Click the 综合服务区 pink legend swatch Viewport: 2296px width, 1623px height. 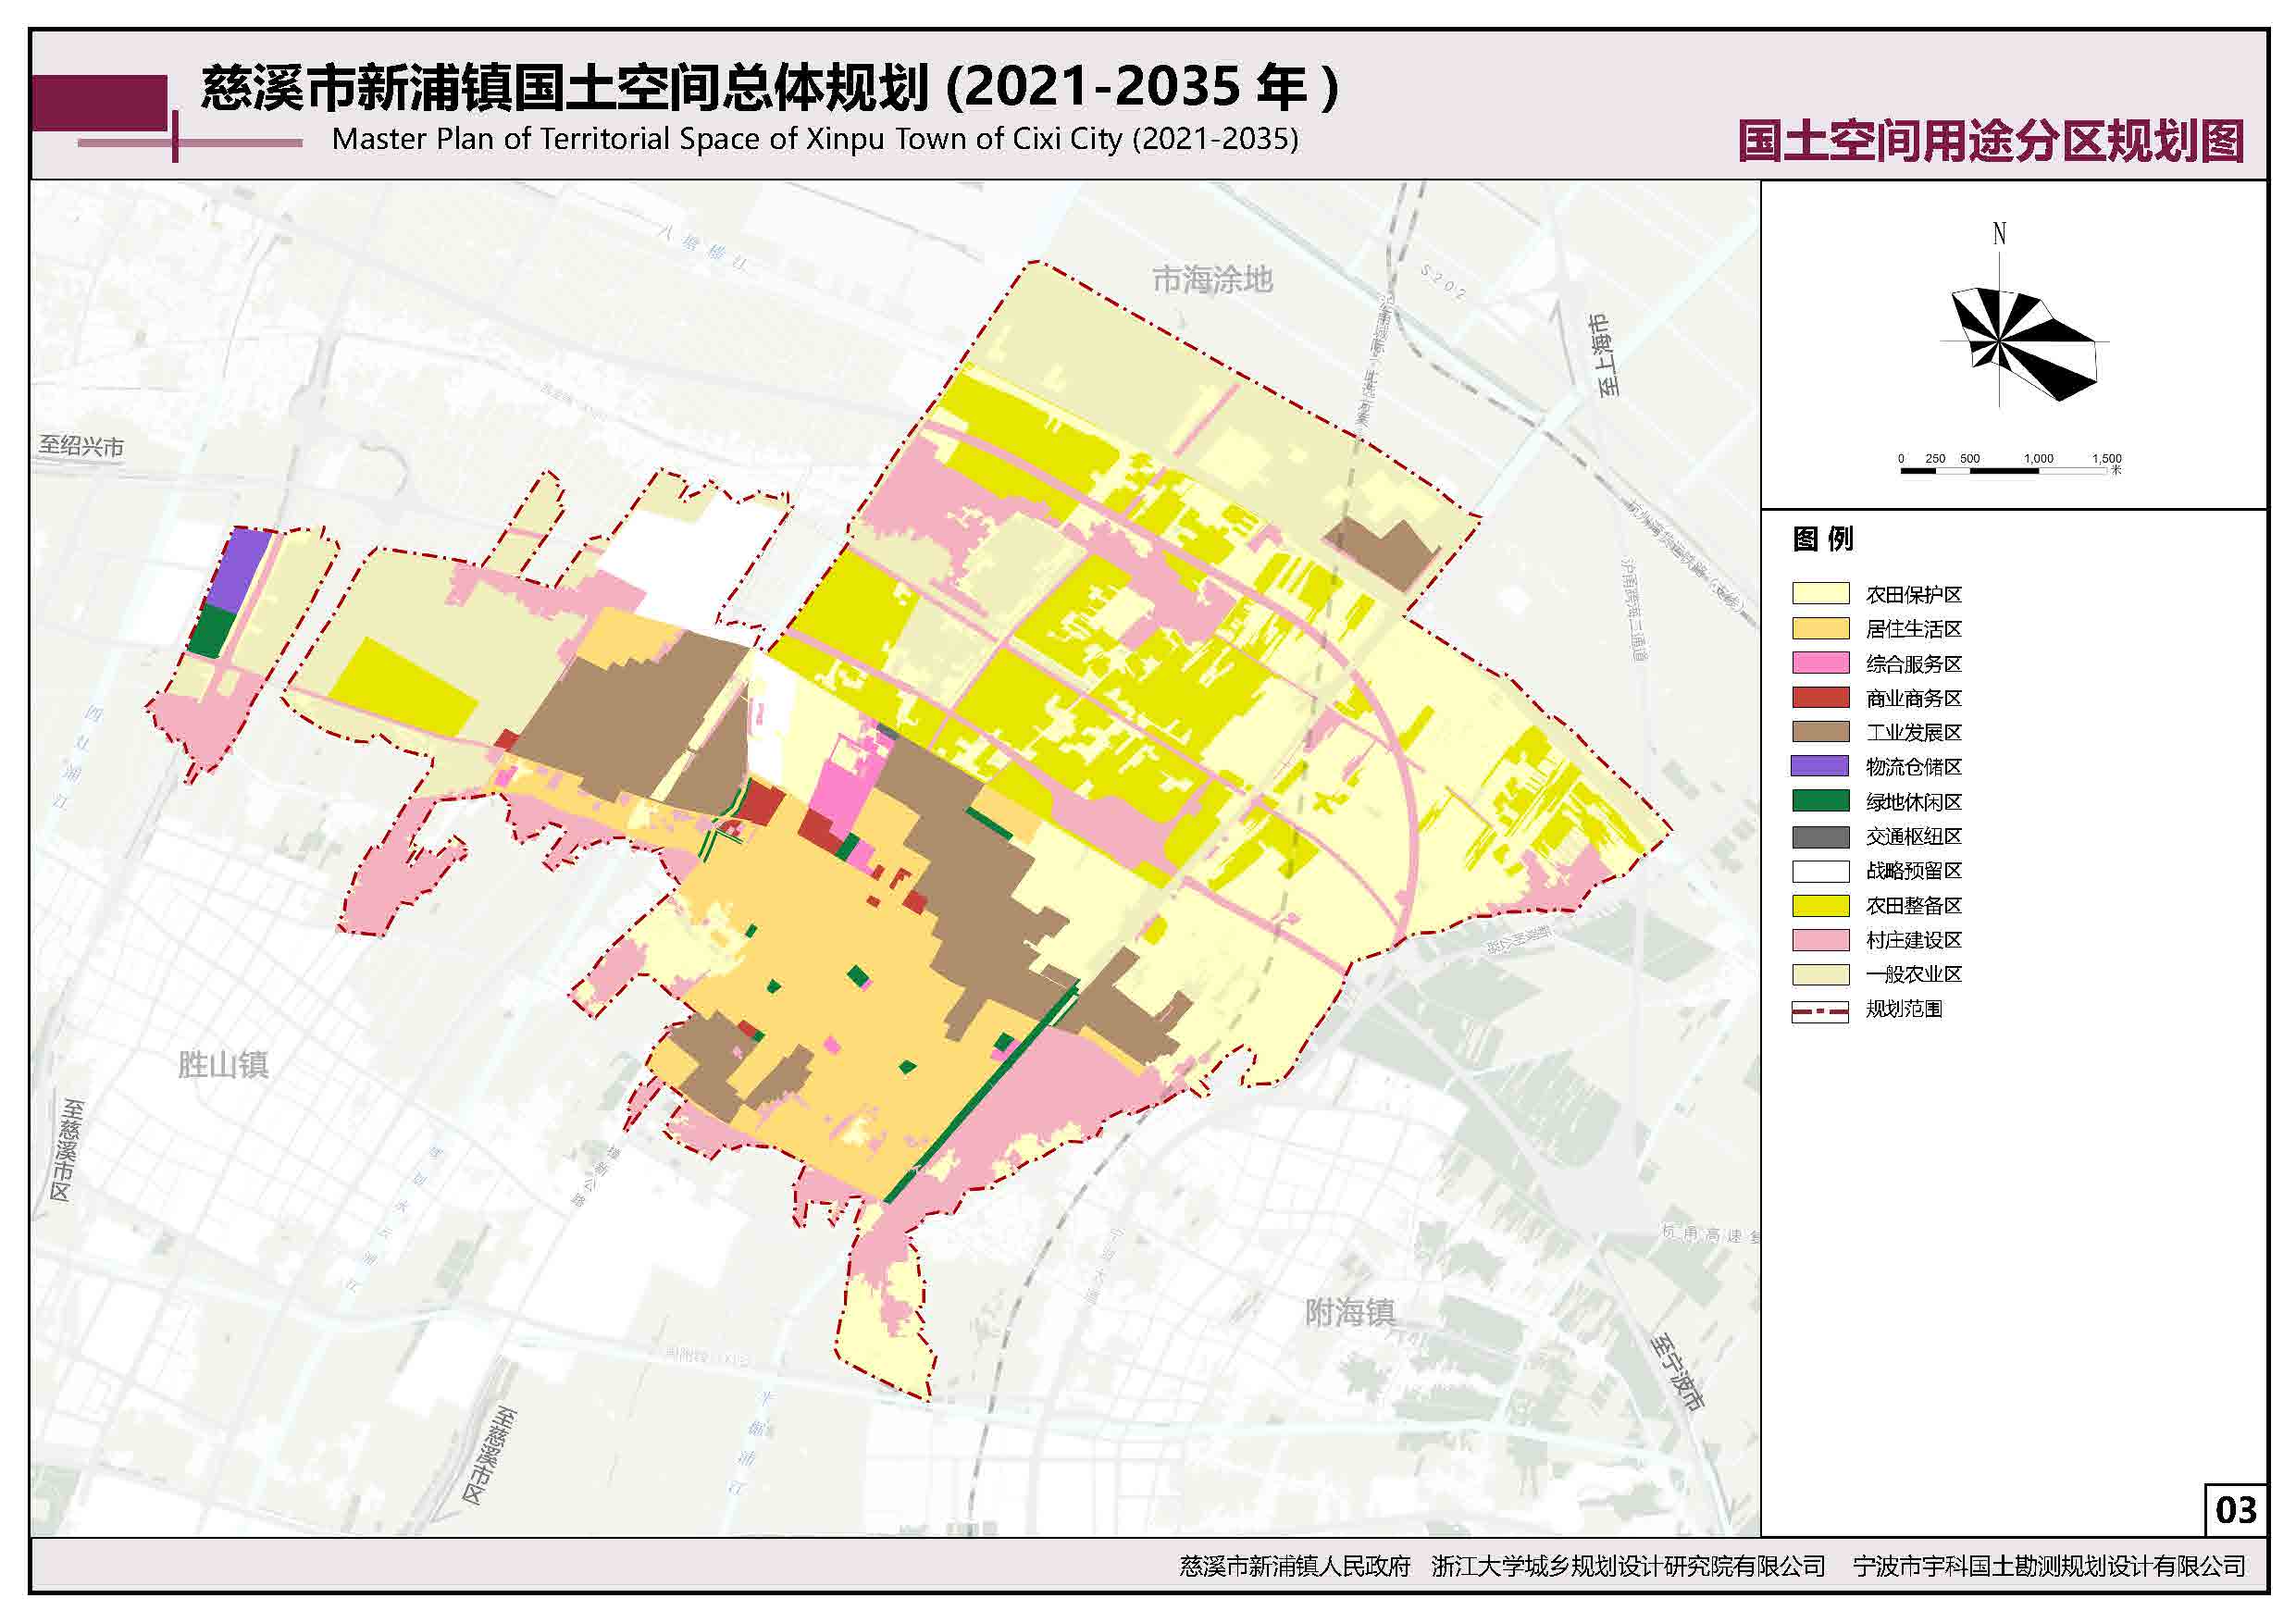pos(1820,664)
